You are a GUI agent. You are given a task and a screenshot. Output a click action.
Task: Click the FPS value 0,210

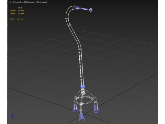pyautogui.click(x=20, y=19)
